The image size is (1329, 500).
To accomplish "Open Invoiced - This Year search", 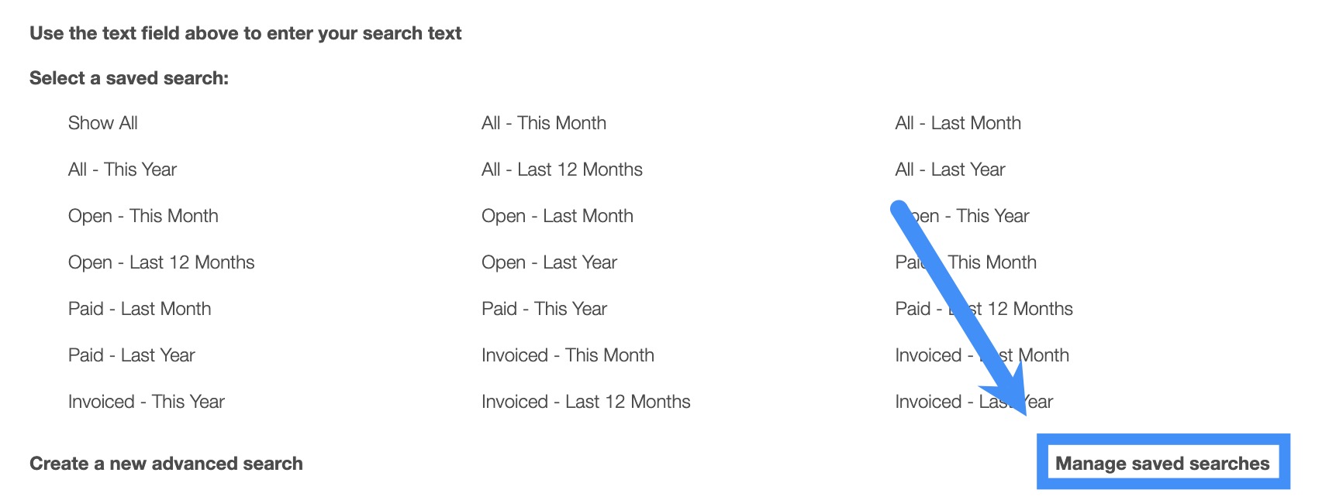I will point(146,402).
